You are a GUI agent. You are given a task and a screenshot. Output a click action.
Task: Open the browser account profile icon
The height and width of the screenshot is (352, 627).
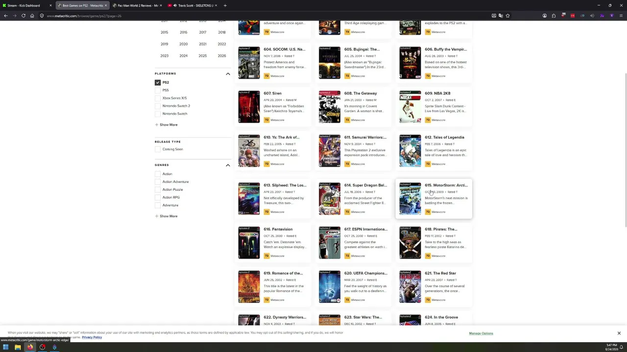pyautogui.click(x=544, y=16)
